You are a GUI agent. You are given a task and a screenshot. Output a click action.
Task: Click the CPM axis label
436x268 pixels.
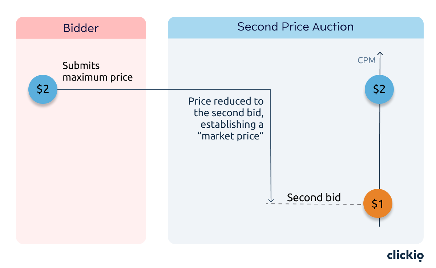click(367, 61)
